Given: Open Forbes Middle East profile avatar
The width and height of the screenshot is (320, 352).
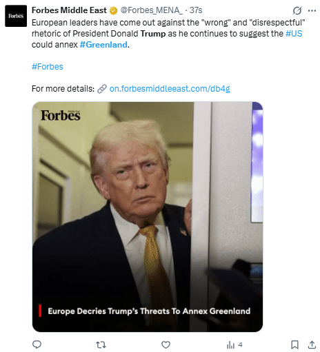Looking at the screenshot, I should (16, 16).
